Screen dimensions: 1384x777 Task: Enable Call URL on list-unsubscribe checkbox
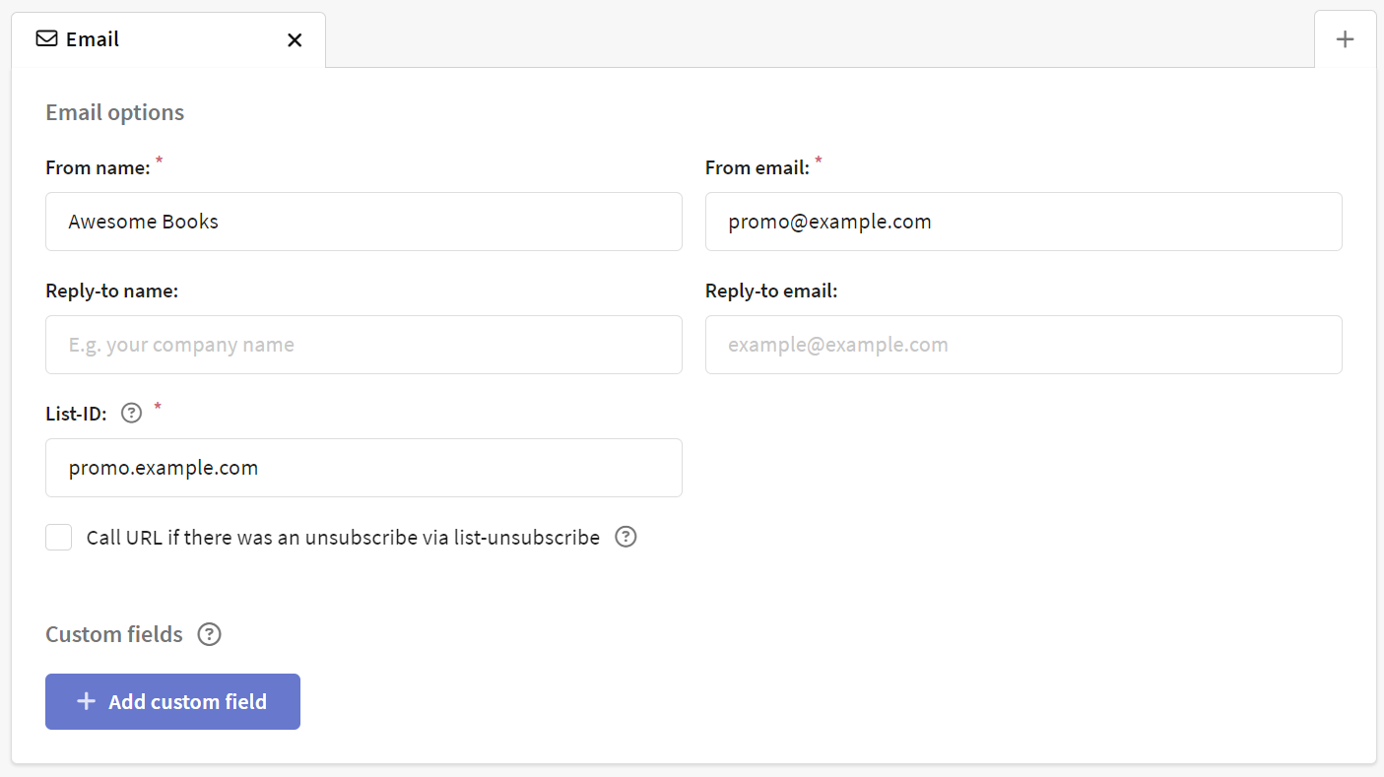[59, 538]
